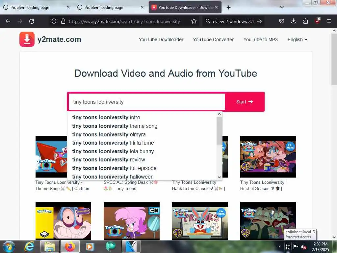Click the page vertical scrollbar thumb

(x=334, y=59)
